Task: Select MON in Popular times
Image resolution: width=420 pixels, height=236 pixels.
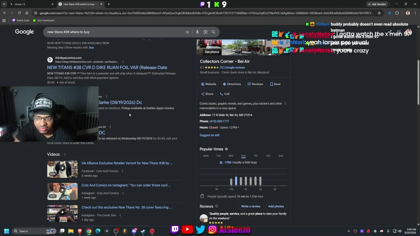Action: tap(206, 156)
